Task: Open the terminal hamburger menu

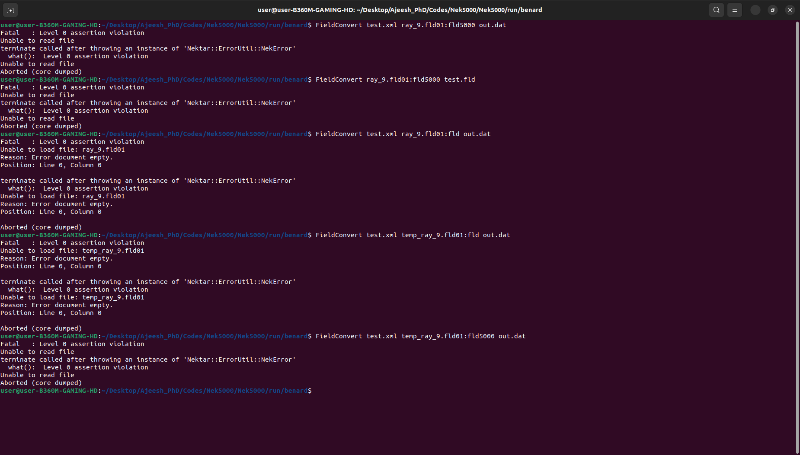Action: pyautogui.click(x=734, y=10)
